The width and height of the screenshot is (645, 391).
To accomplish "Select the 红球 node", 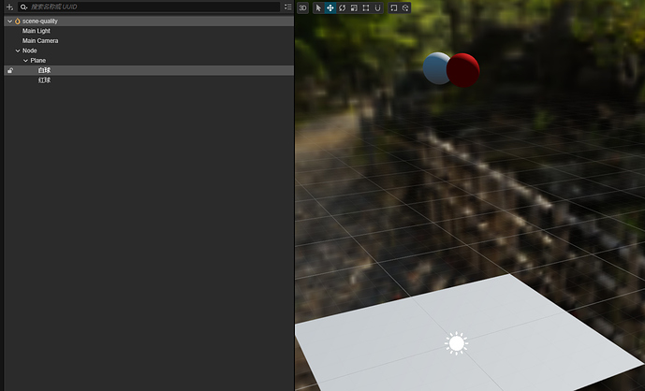I will pyautogui.click(x=44, y=80).
